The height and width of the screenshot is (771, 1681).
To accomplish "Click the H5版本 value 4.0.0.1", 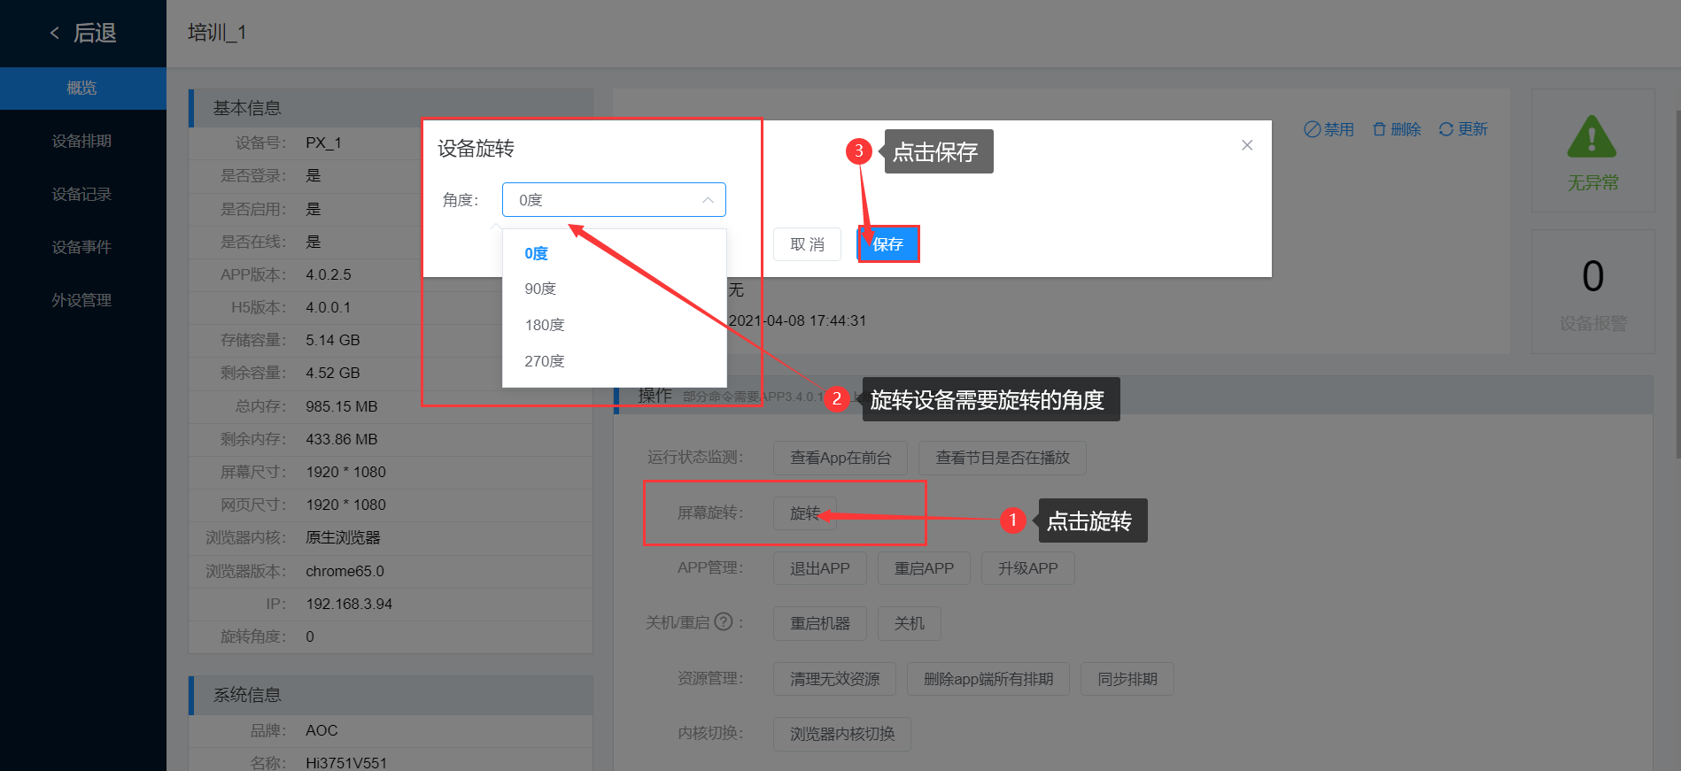I will [x=329, y=307].
